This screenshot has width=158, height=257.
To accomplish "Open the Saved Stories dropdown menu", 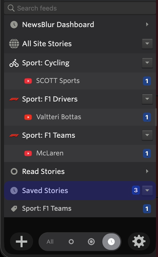I will (147, 191).
